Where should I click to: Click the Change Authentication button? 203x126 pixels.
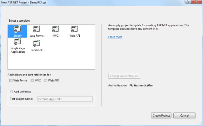[x=124, y=76]
